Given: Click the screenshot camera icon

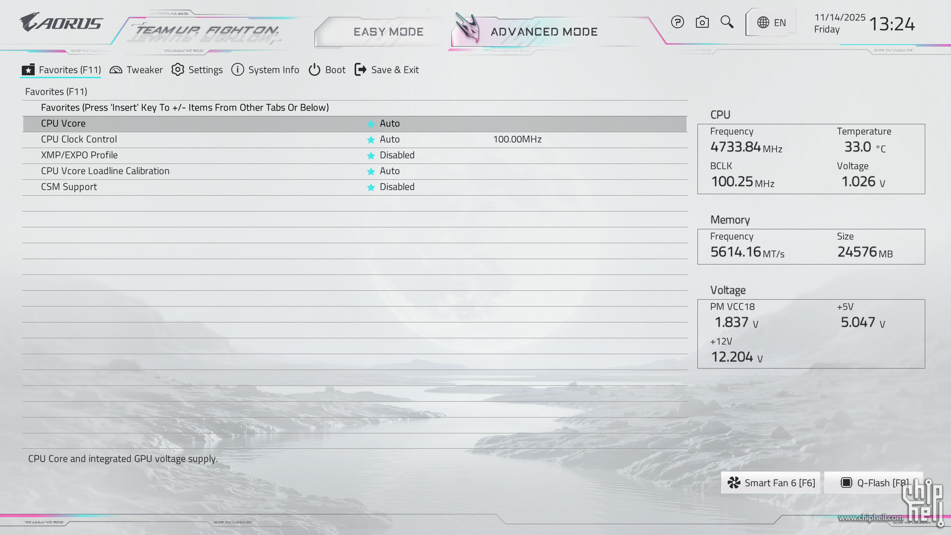Looking at the screenshot, I should [x=702, y=22].
